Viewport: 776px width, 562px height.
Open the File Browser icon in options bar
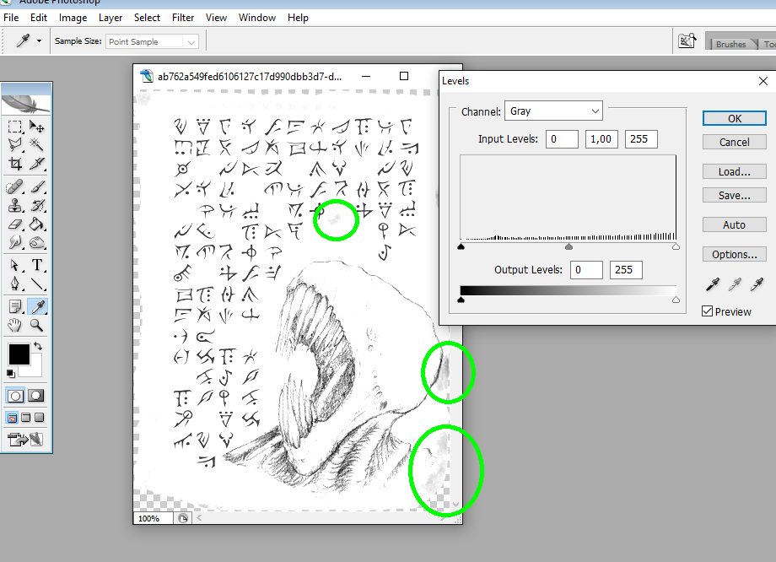(x=687, y=41)
